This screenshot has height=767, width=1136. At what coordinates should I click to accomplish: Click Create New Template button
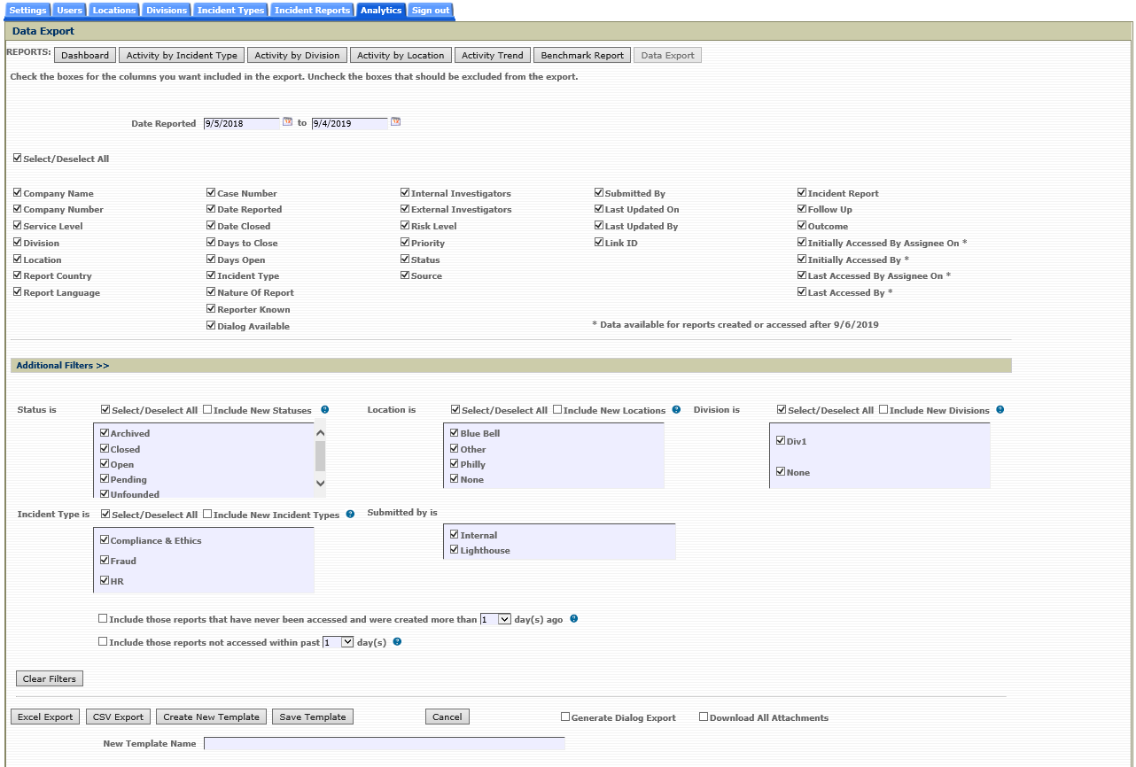coord(211,717)
